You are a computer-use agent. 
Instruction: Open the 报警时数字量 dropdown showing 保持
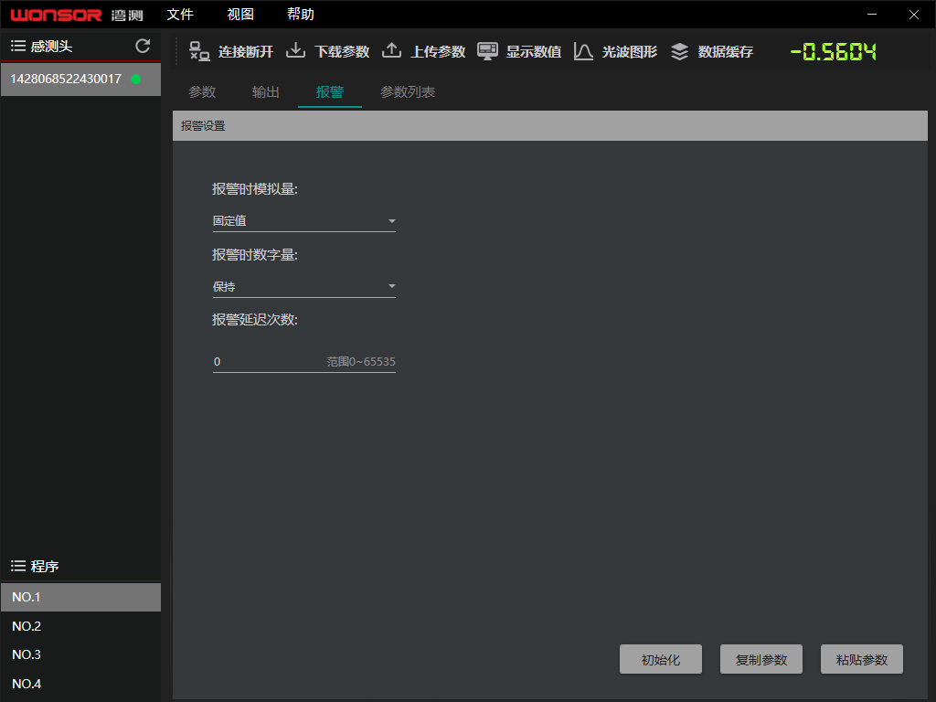coord(303,286)
